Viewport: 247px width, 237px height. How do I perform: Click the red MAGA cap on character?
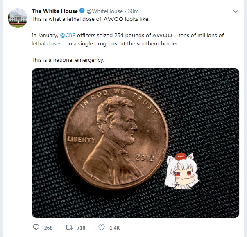(x=181, y=156)
